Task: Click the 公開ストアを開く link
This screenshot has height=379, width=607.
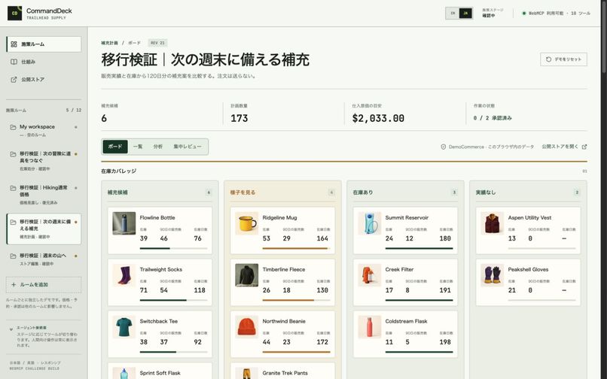Action: coord(564,147)
